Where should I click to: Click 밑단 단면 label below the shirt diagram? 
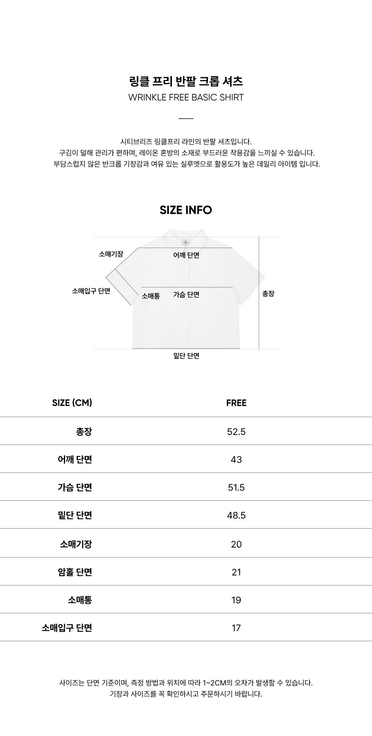(x=186, y=356)
